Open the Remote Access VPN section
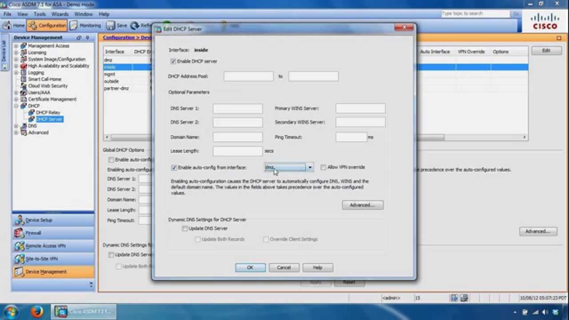This screenshot has width=569, height=320. 53,246
